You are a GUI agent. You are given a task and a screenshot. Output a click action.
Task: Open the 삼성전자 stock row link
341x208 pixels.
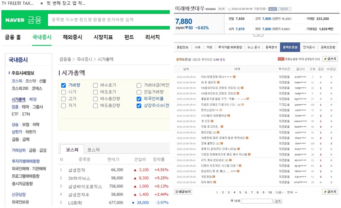coord(77,170)
